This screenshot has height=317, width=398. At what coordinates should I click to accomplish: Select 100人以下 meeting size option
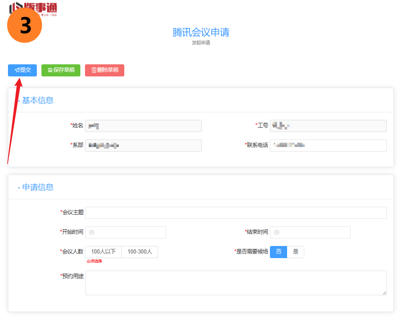[x=103, y=252]
